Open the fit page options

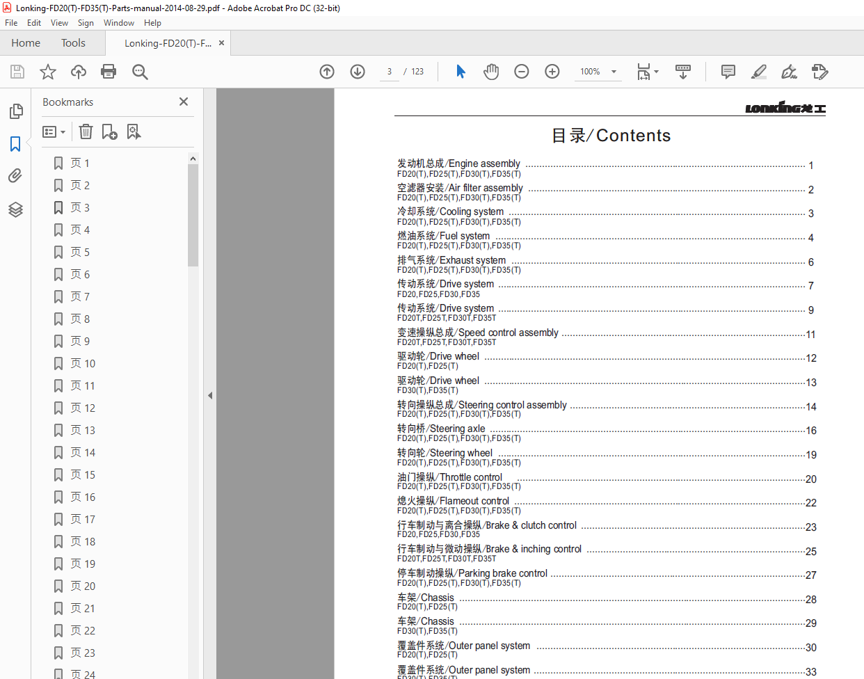click(648, 72)
